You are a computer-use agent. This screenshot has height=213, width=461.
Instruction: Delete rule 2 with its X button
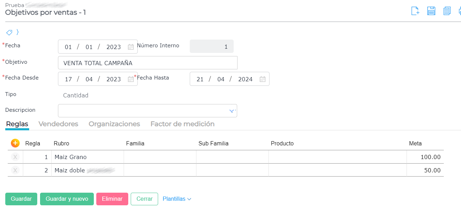[x=15, y=170]
